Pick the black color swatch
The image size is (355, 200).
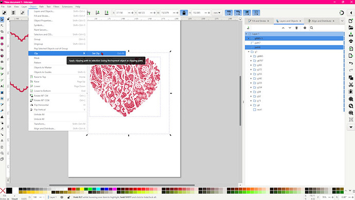coord(9,191)
